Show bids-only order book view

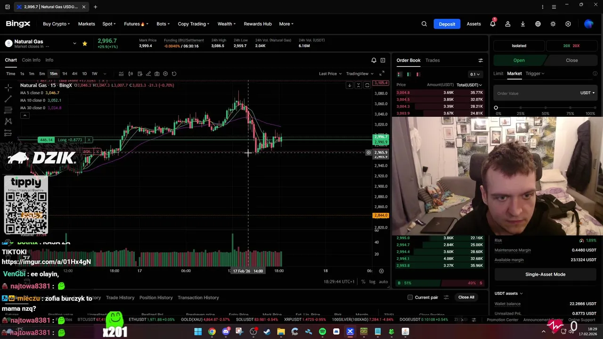point(409,74)
